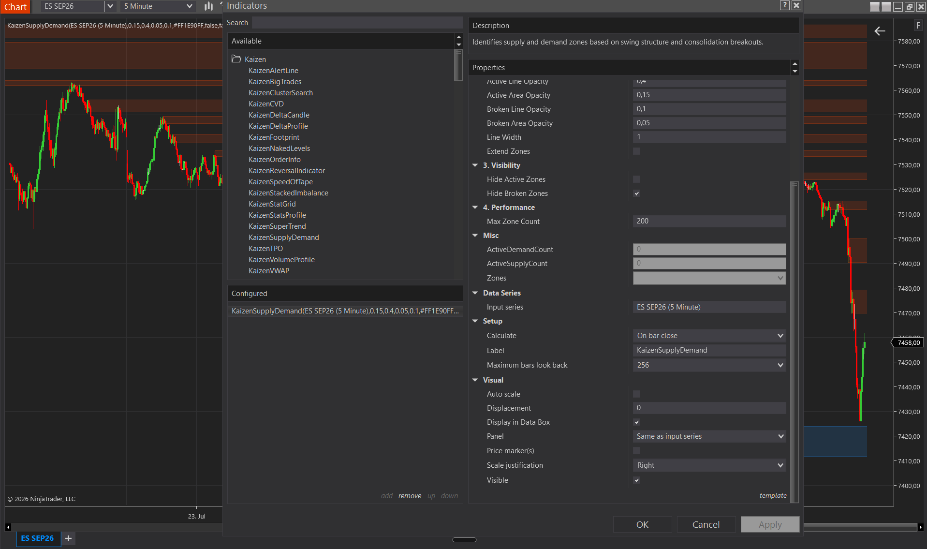Image resolution: width=927 pixels, height=549 pixels.
Task: Collapse the Data Series section
Action: coord(475,293)
